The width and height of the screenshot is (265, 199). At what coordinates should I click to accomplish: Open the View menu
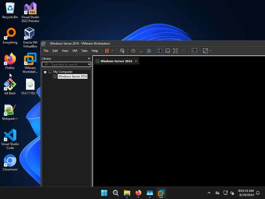65,51
